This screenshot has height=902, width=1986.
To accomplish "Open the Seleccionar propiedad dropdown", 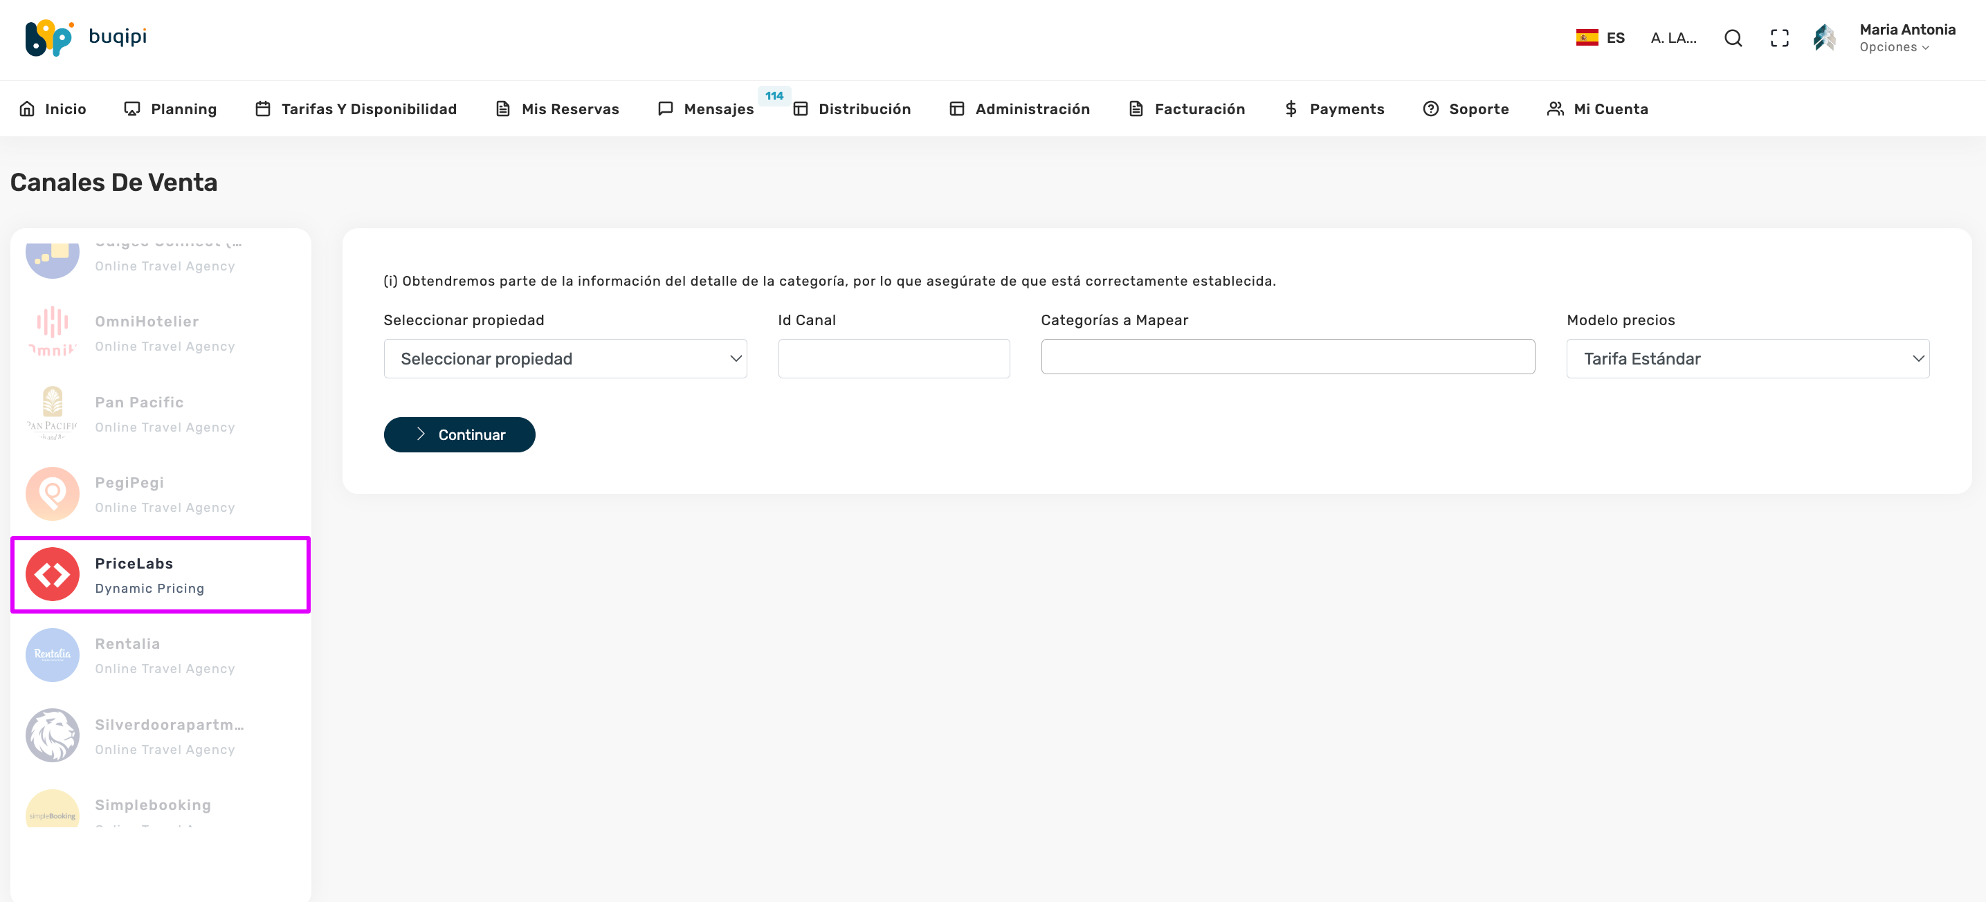I will click(565, 358).
